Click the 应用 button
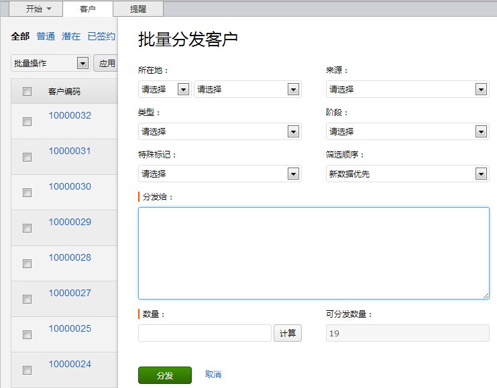The width and height of the screenshot is (497, 388). coord(107,63)
